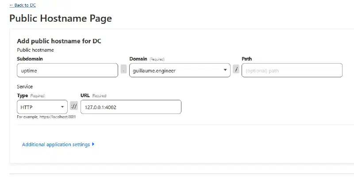Viewport: 354px width, 178px height.
Task: Click the Public Hostname Page heading
Action: (61, 18)
